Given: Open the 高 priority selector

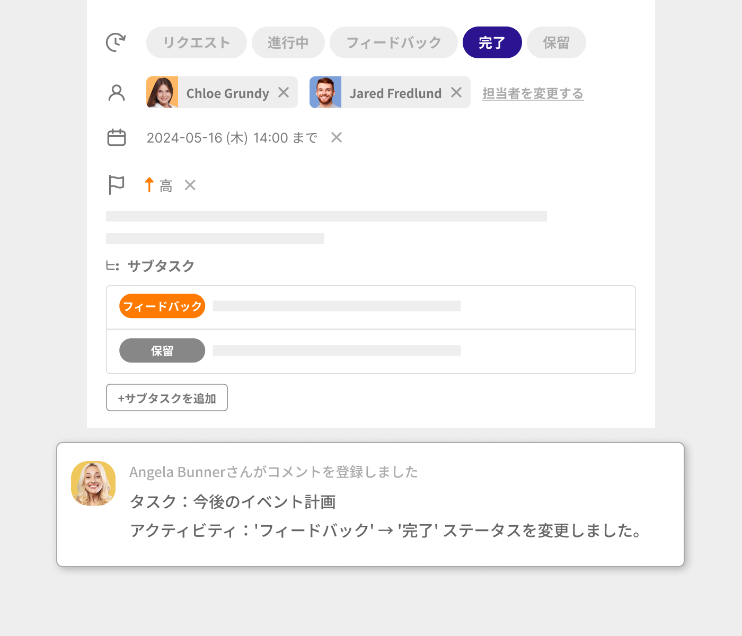Looking at the screenshot, I should coord(159,185).
